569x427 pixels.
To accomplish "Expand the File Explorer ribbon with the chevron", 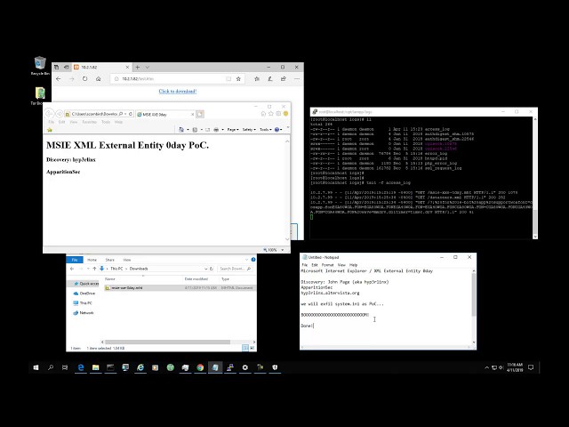I will (x=247, y=260).
